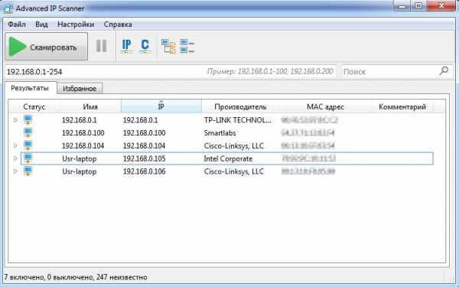This screenshot has height=287, width=459.
Task: Expand the 192.168.0.1 device row
Action: click(15, 120)
